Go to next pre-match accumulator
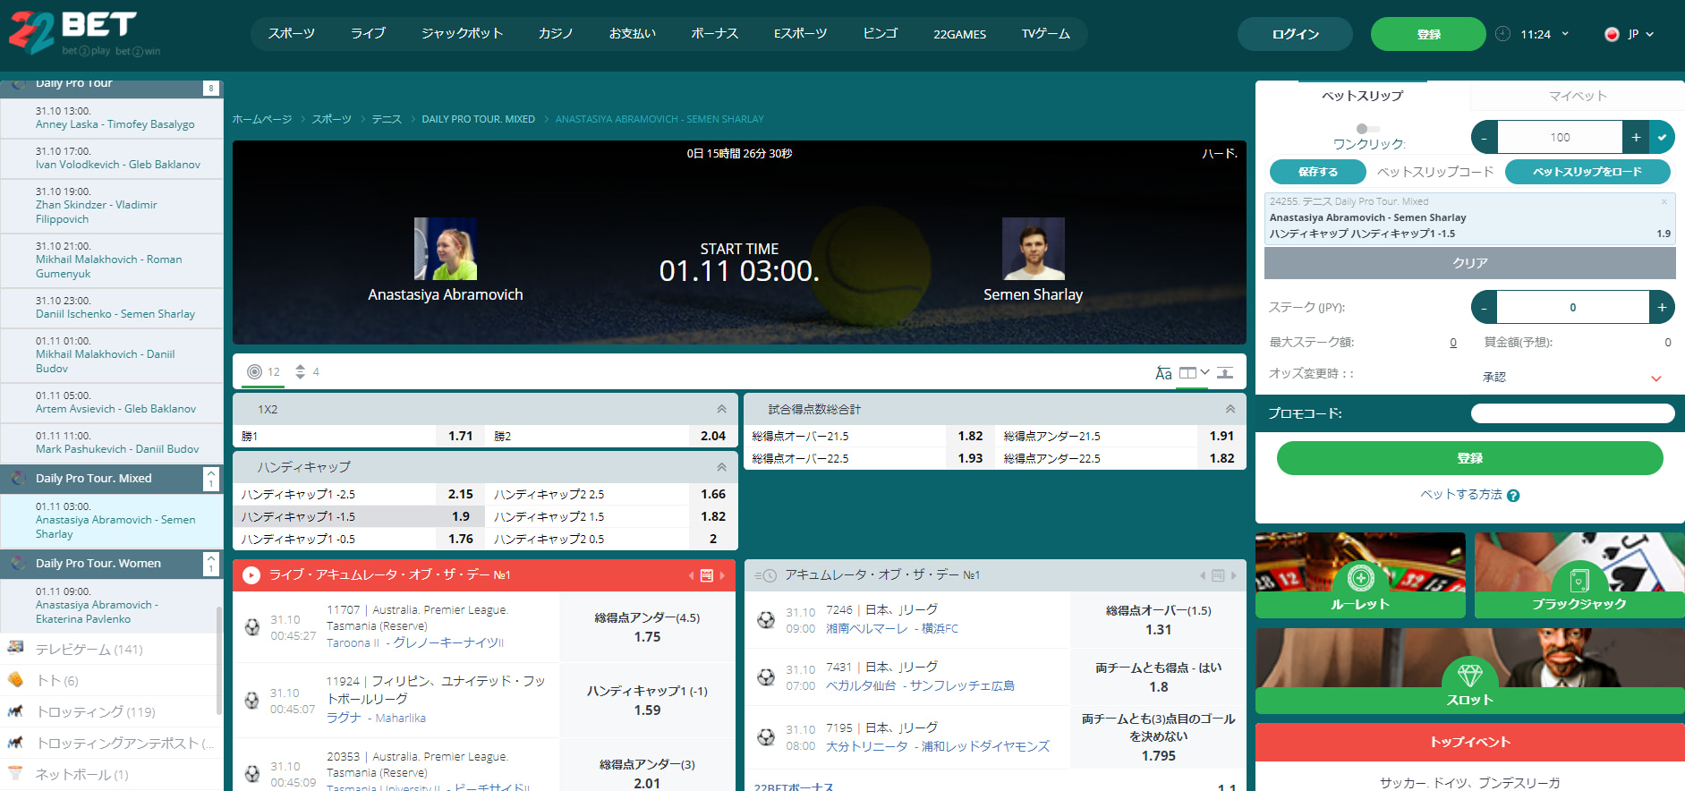1685x791 pixels. pos(1233,575)
